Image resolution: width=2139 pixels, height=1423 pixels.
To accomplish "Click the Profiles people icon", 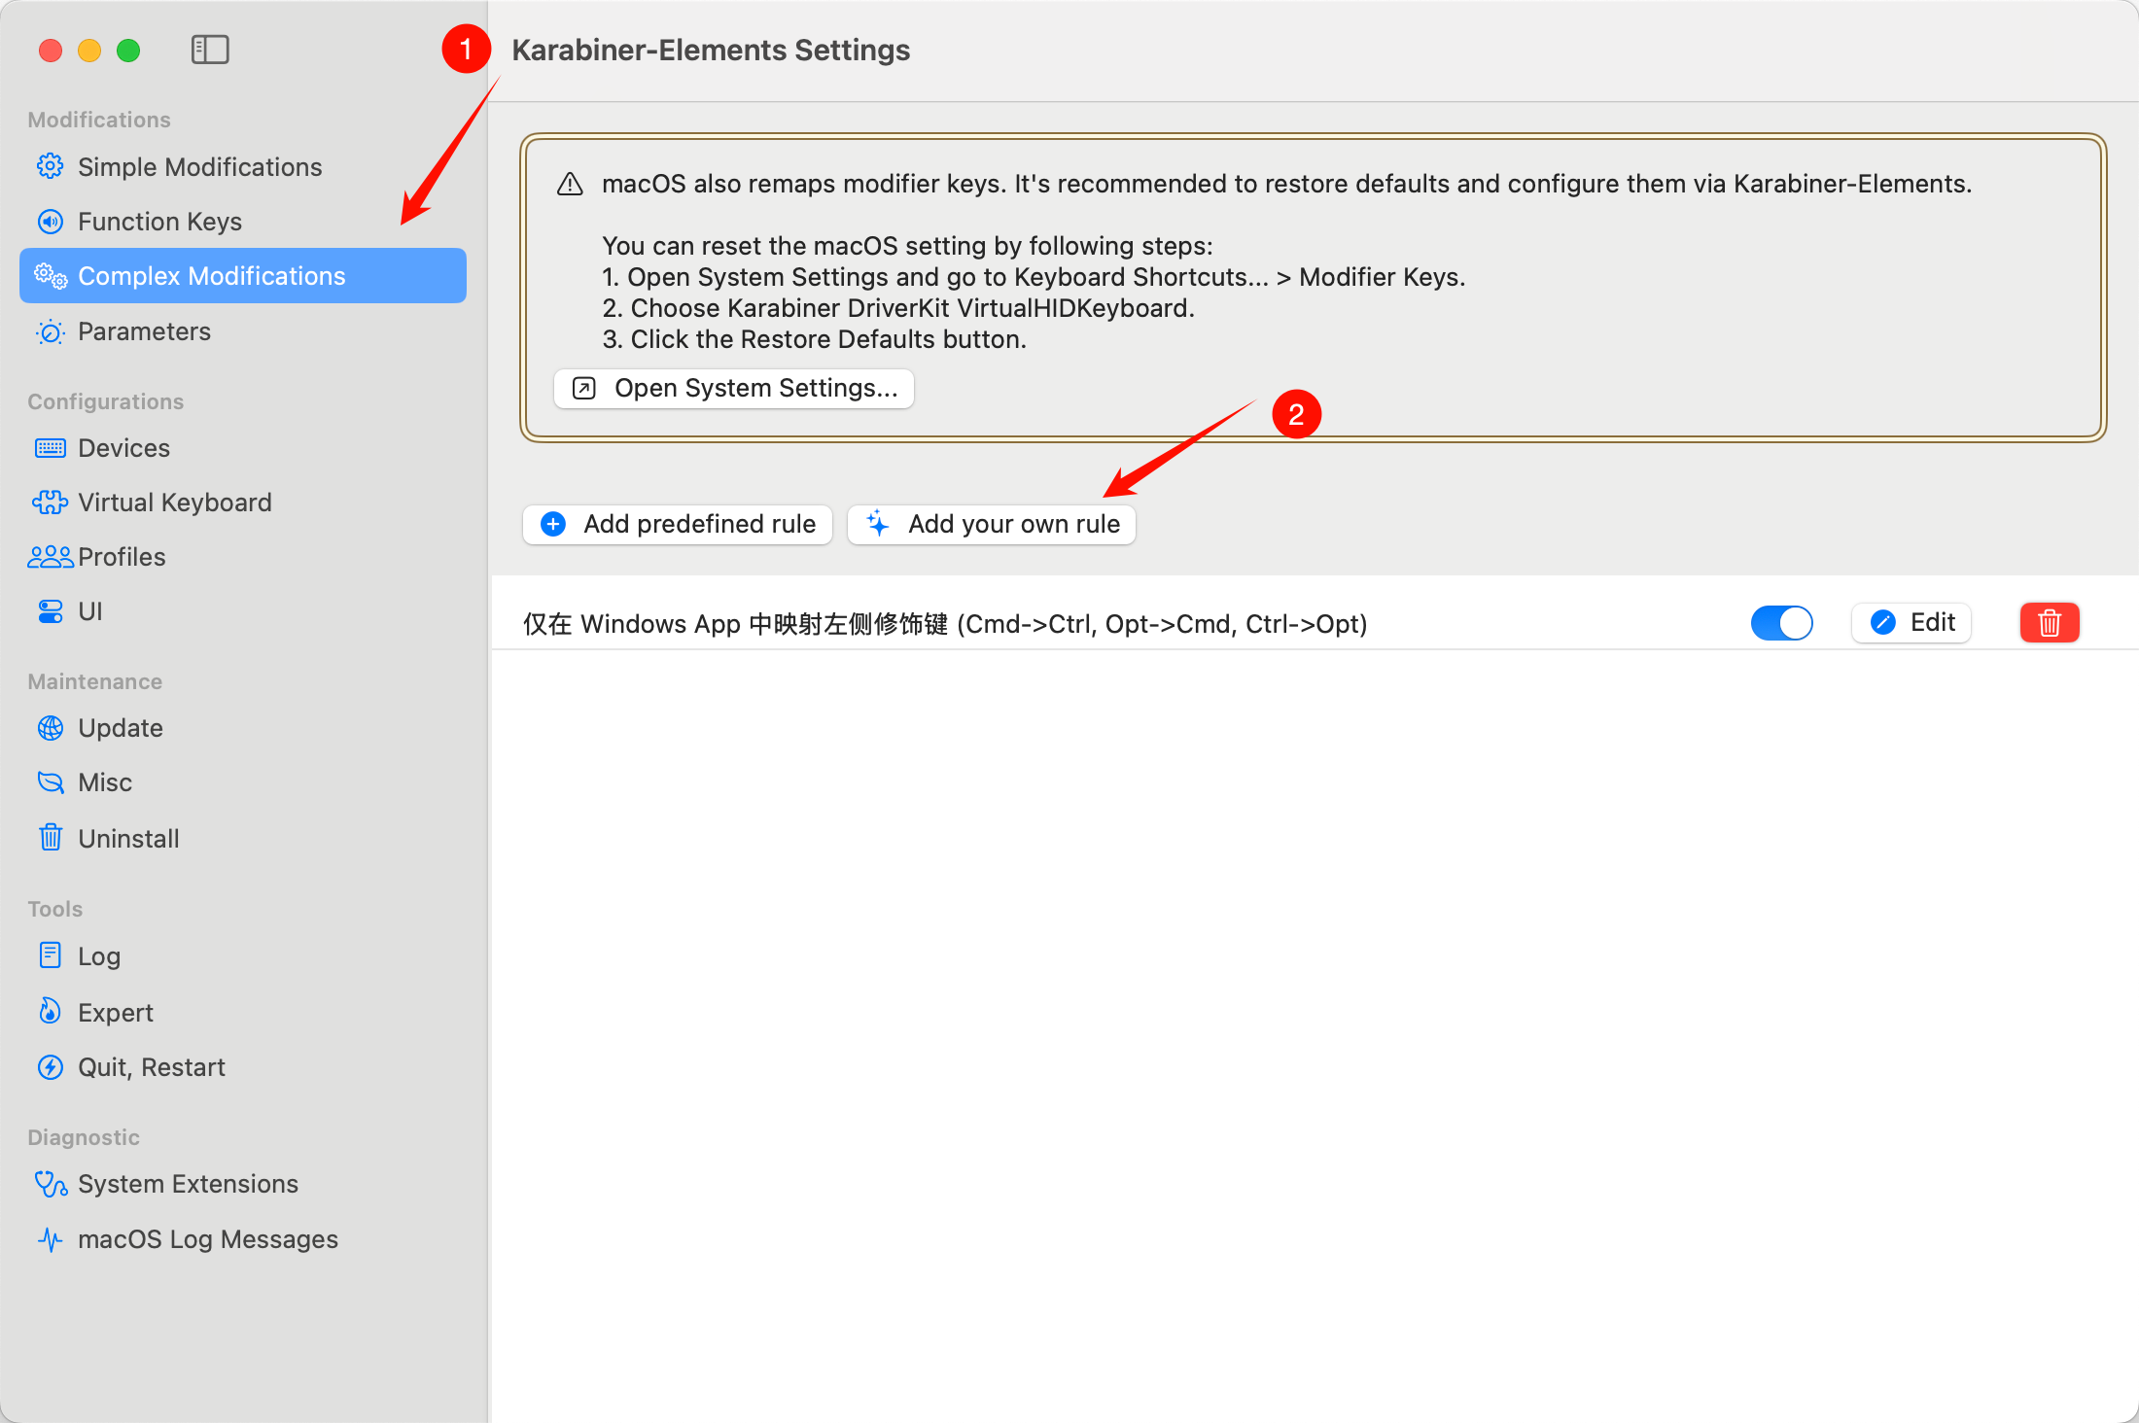I will 51,557.
